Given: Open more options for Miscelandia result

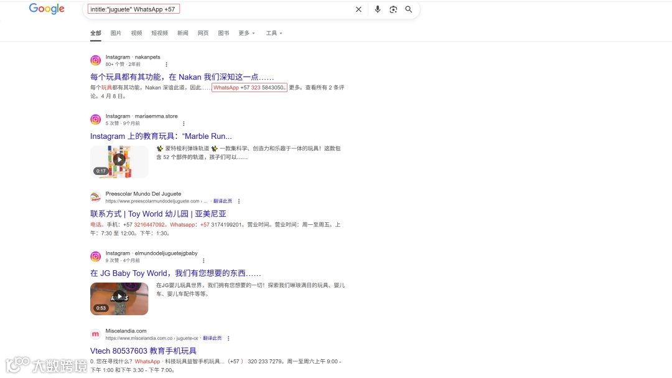Looking at the screenshot, I should click(x=228, y=338).
